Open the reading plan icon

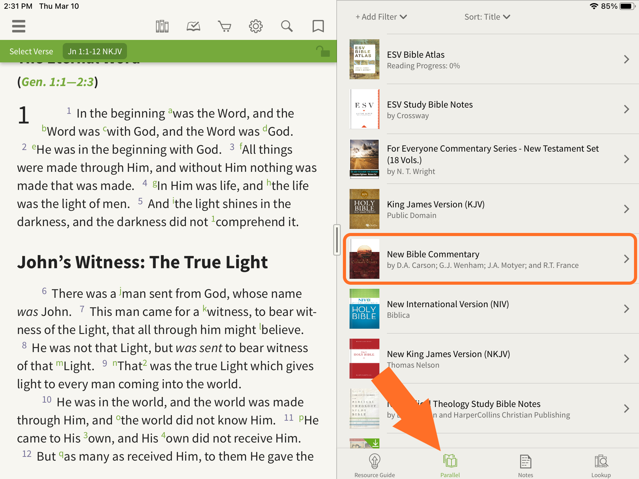click(193, 26)
